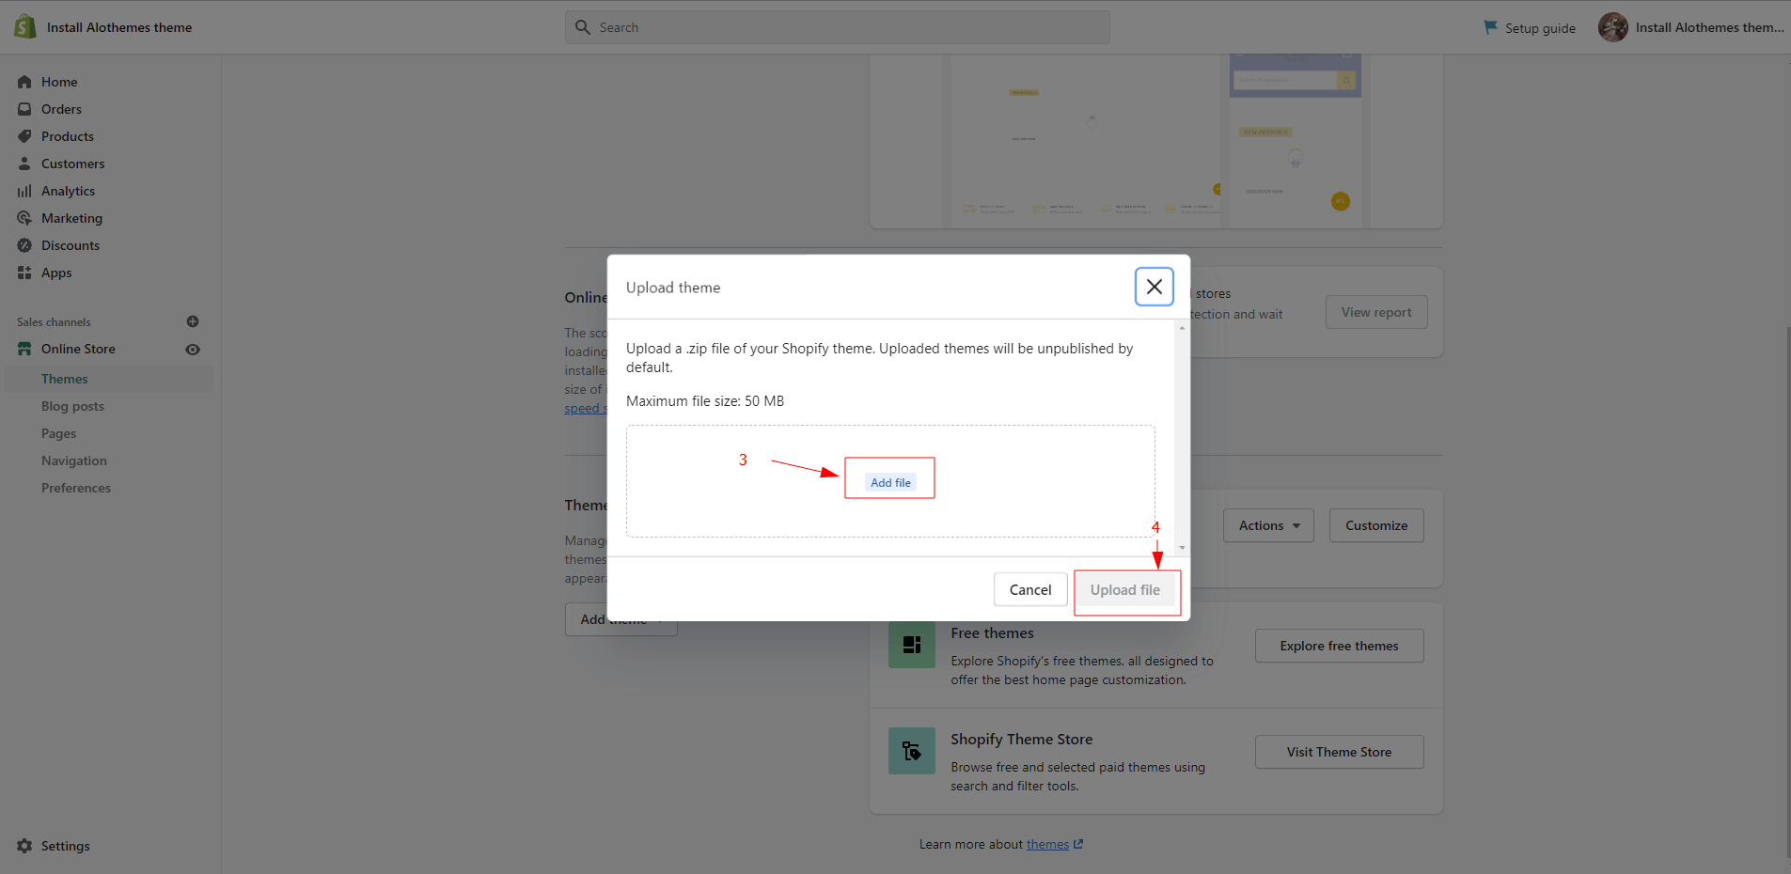
Task: Open the Navigation menu item
Action: [x=74, y=460]
